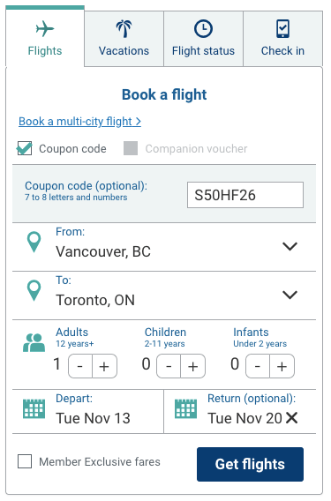Click the palm tree Vacations icon
The width and height of the screenshot is (331, 501).
124,29
